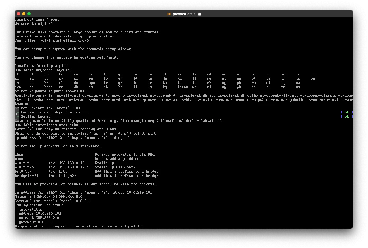Click 'Select the ip address for this interface.'
The image size is (368, 248).
[x=58, y=146]
